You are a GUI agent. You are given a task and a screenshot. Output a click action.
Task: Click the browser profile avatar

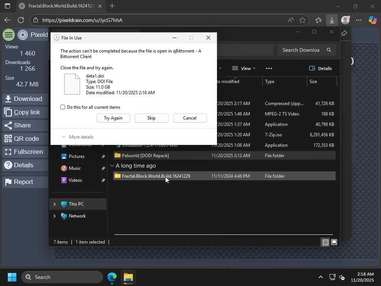pyautogui.click(x=345, y=20)
